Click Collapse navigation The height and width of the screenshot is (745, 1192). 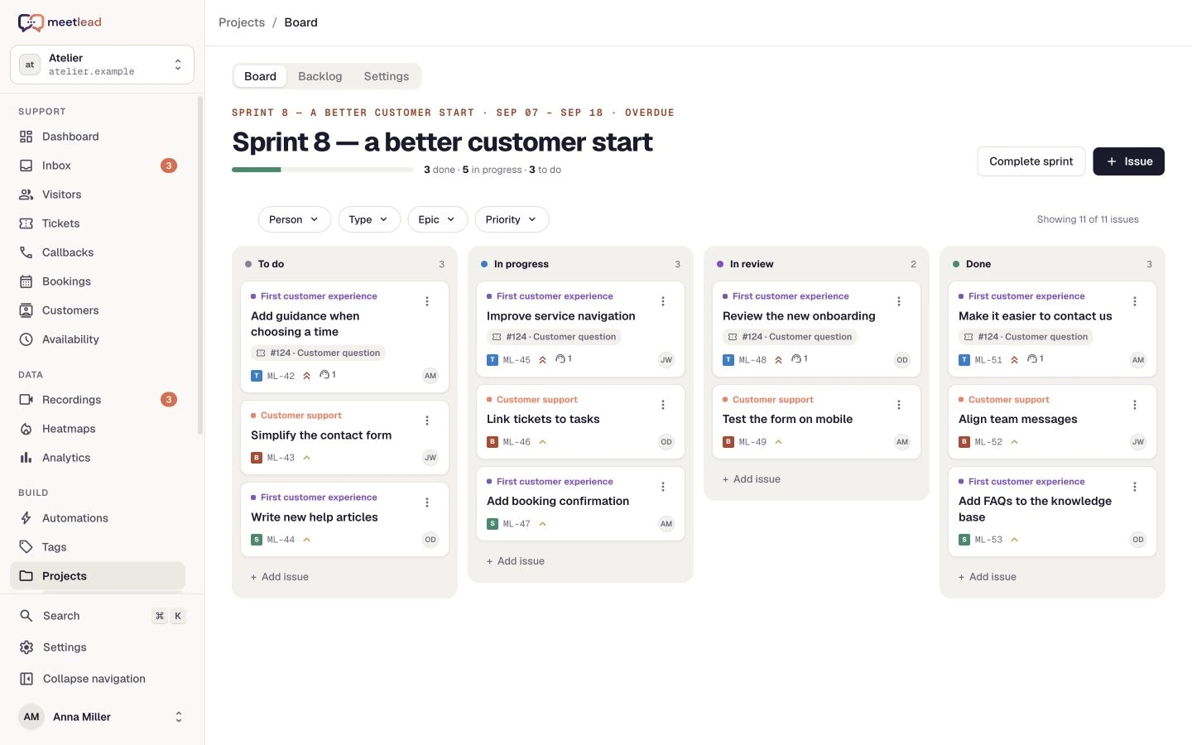98,679
